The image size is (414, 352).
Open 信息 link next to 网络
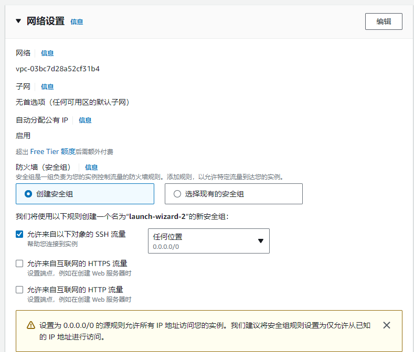click(47, 53)
